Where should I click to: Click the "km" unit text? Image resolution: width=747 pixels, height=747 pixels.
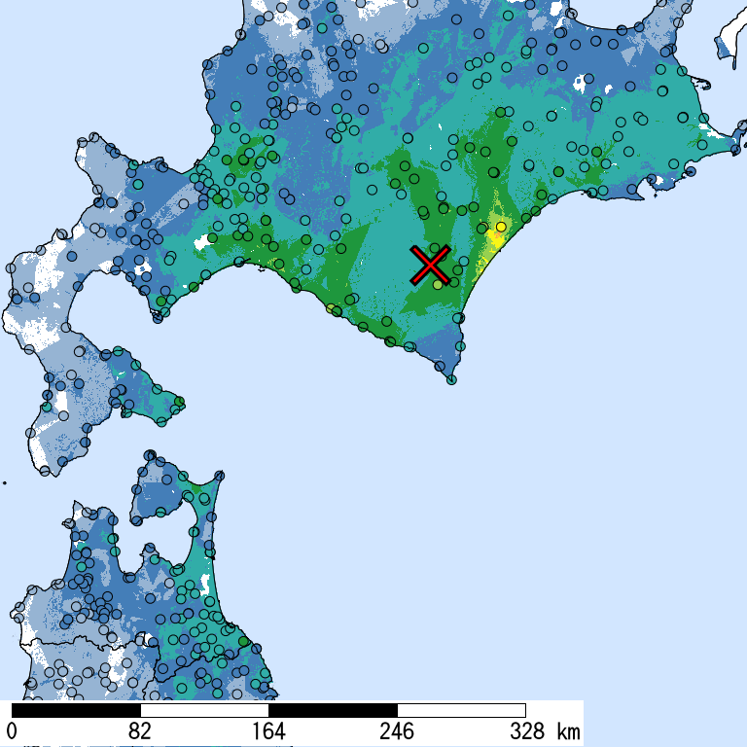[569, 731]
